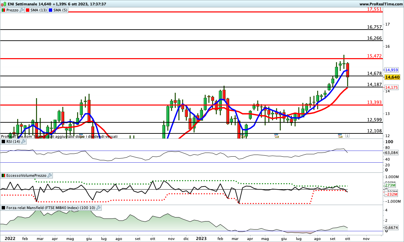Open Prezzo settings wrench icon
404x242 pixels.
[x=22, y=10]
